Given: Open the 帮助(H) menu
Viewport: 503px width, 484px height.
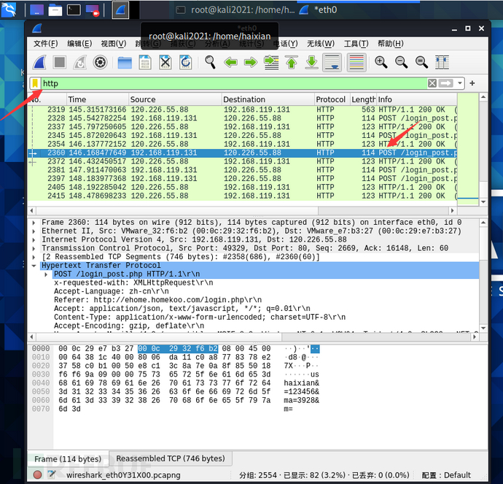Looking at the screenshot, I should 391,44.
